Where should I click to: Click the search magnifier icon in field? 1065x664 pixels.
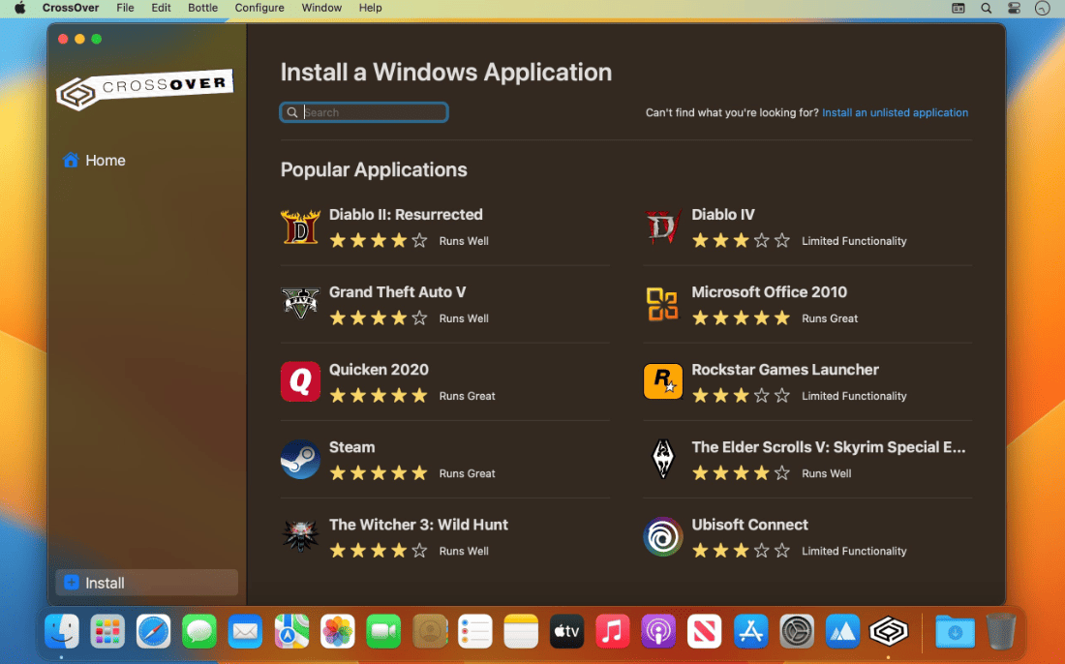click(292, 112)
